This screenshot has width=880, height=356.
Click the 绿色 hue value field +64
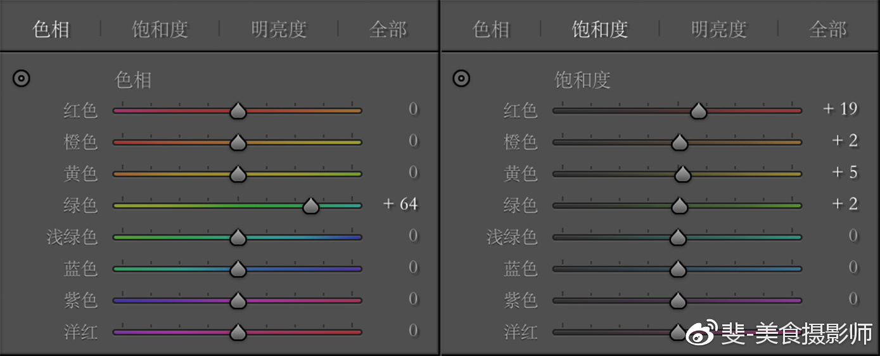pyautogui.click(x=400, y=204)
